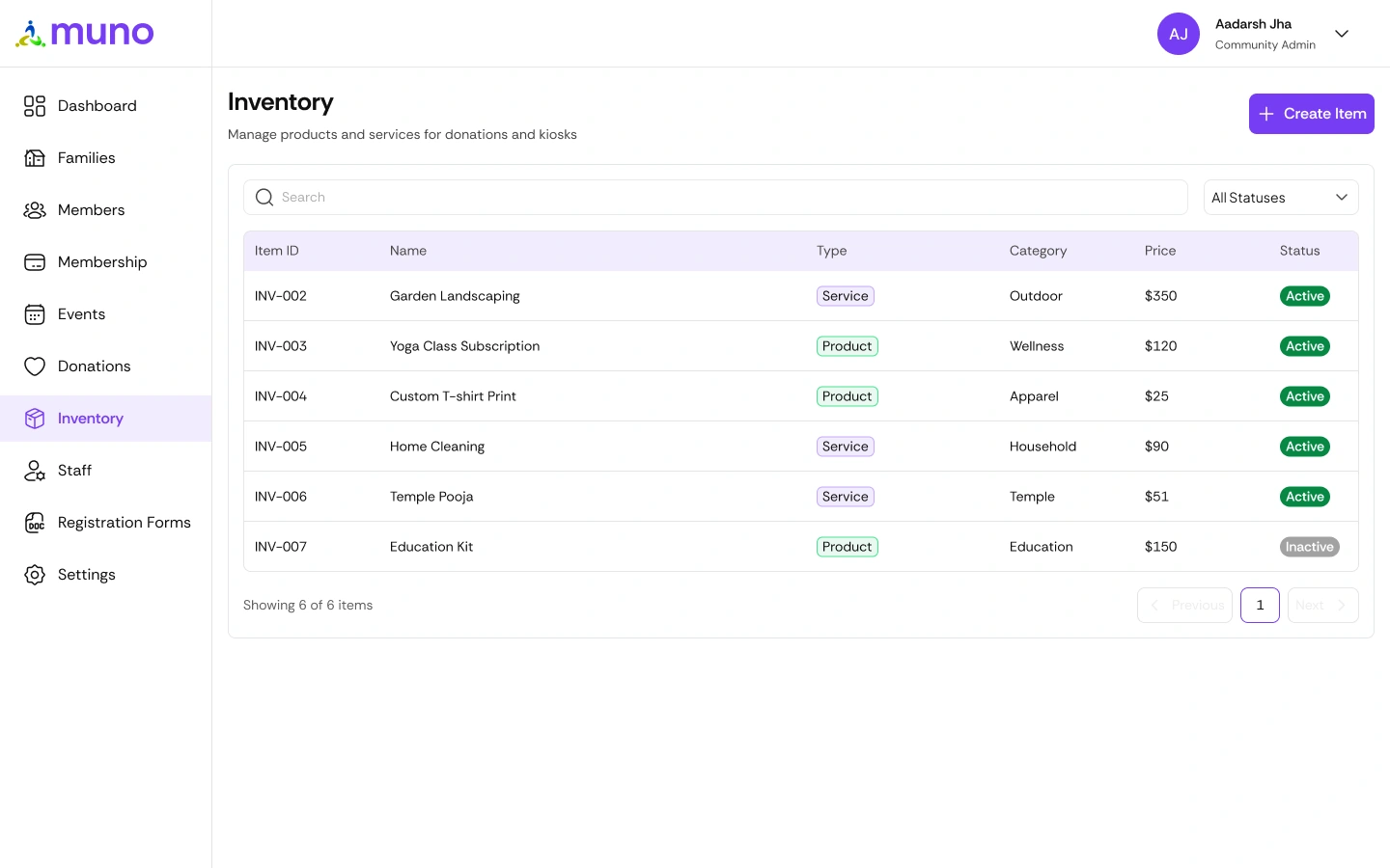Navigate to Members page
The image size is (1390, 868).
pos(106,210)
